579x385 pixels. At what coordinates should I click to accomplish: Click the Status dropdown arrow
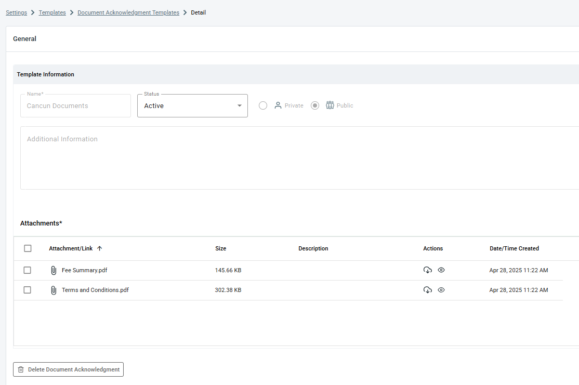point(239,105)
